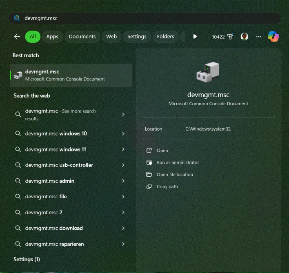
Task: Click magnifier icon beside devmgmt.msc 2
Action: tap(18, 212)
